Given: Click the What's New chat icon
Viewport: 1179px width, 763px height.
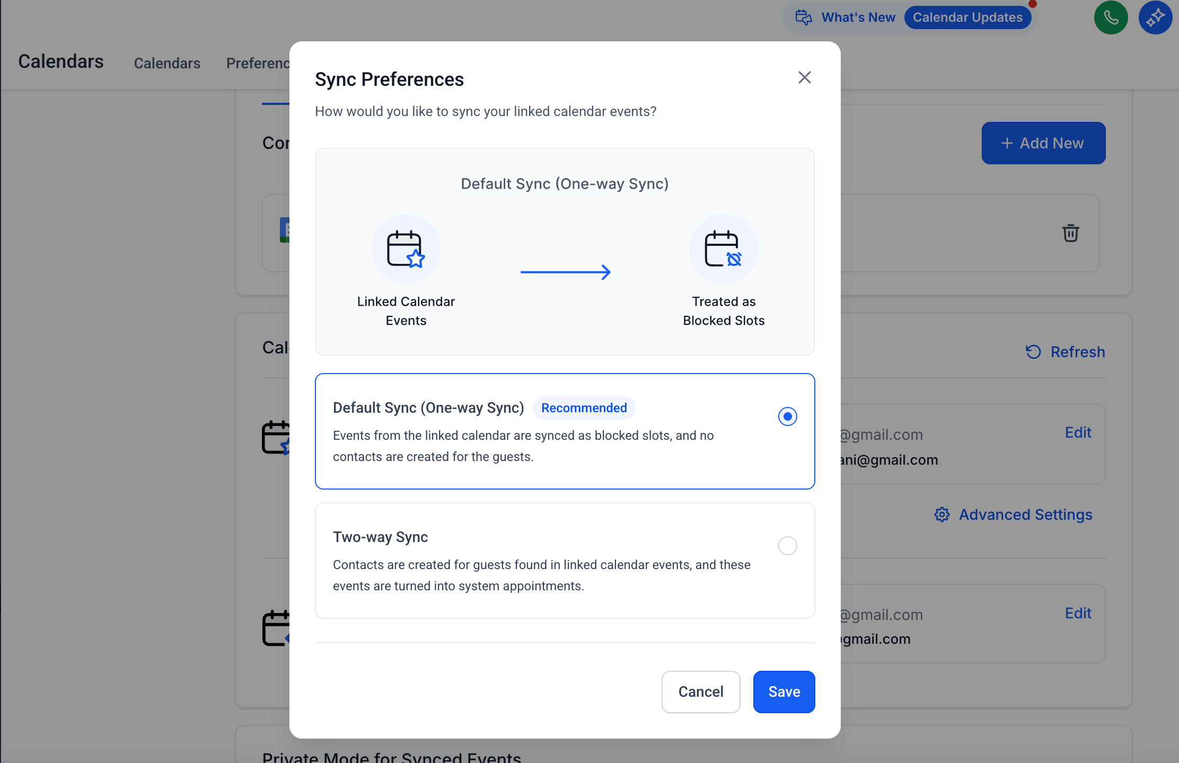Looking at the screenshot, I should point(804,17).
